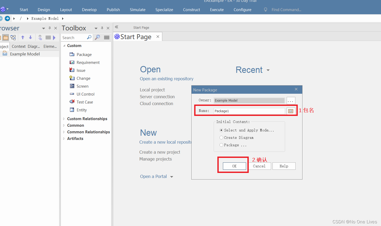Image resolution: width=381 pixels, height=226 pixels.
Task: Select 'Select and Apply Model' radio option
Action: [221, 130]
